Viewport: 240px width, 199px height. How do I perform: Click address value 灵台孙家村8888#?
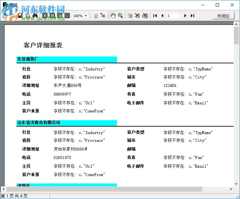(70, 149)
